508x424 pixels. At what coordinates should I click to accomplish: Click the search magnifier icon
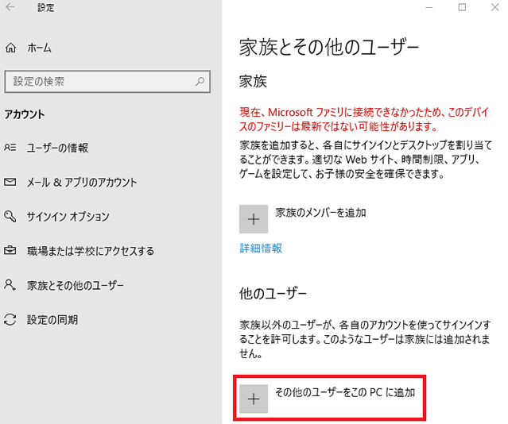pos(200,81)
